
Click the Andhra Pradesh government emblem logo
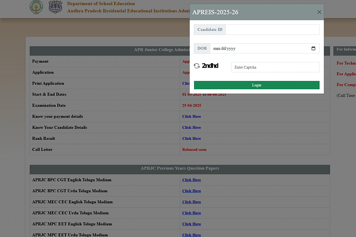click(36, 7)
